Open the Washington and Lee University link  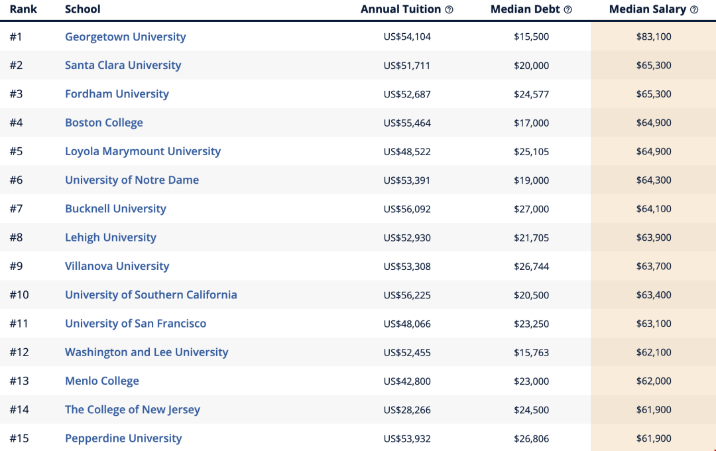point(146,352)
